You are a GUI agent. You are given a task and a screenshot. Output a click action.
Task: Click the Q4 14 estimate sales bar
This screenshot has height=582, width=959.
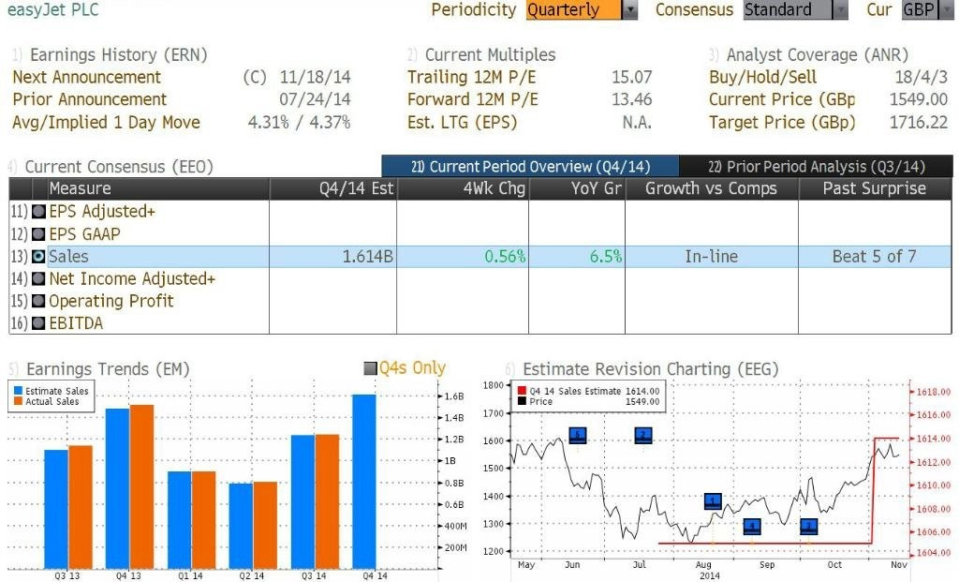pos(364,482)
